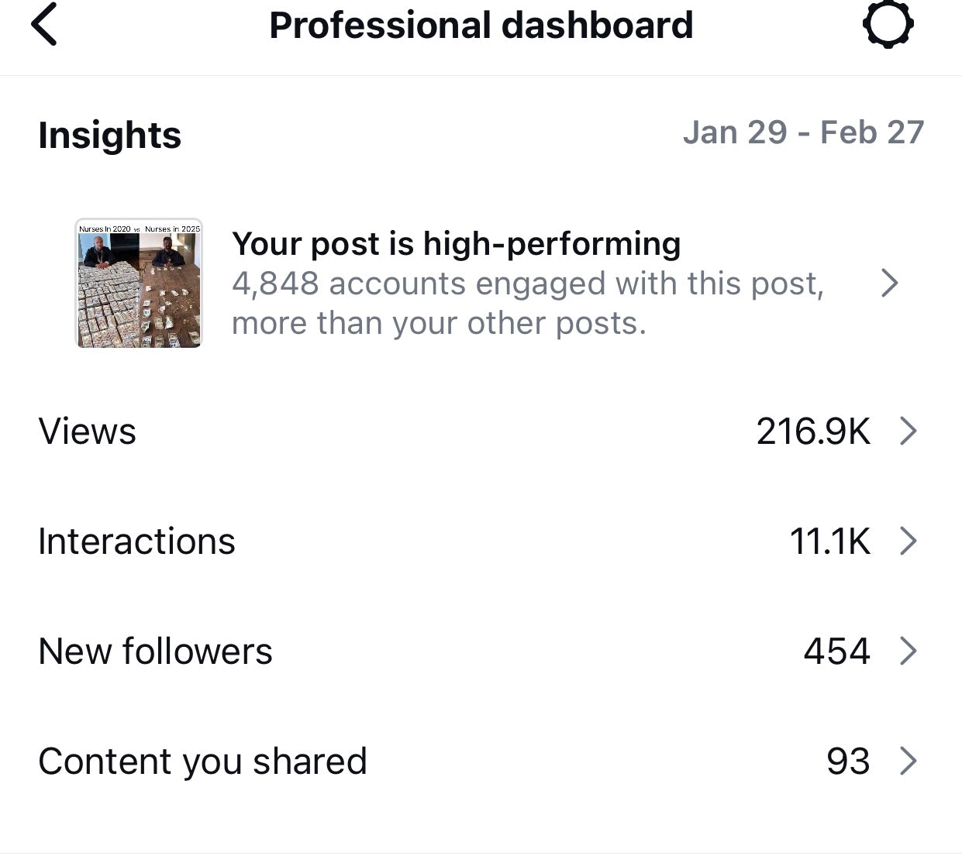962x856 pixels.
Task: Open the Views row
Action: (x=481, y=431)
